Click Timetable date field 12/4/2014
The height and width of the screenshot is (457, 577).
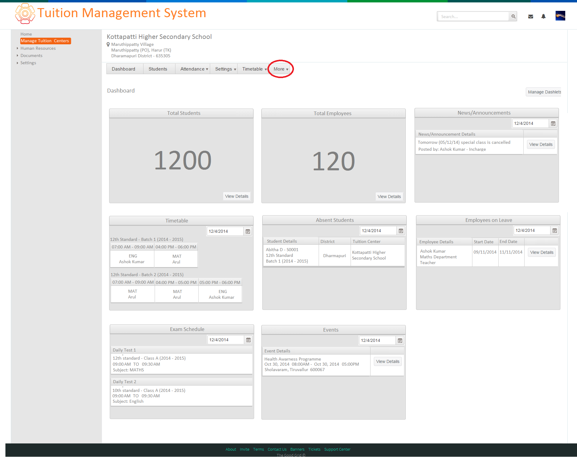click(x=225, y=232)
